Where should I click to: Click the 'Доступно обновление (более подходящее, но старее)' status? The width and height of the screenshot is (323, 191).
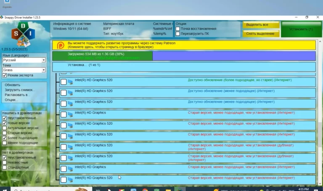pos(240,80)
